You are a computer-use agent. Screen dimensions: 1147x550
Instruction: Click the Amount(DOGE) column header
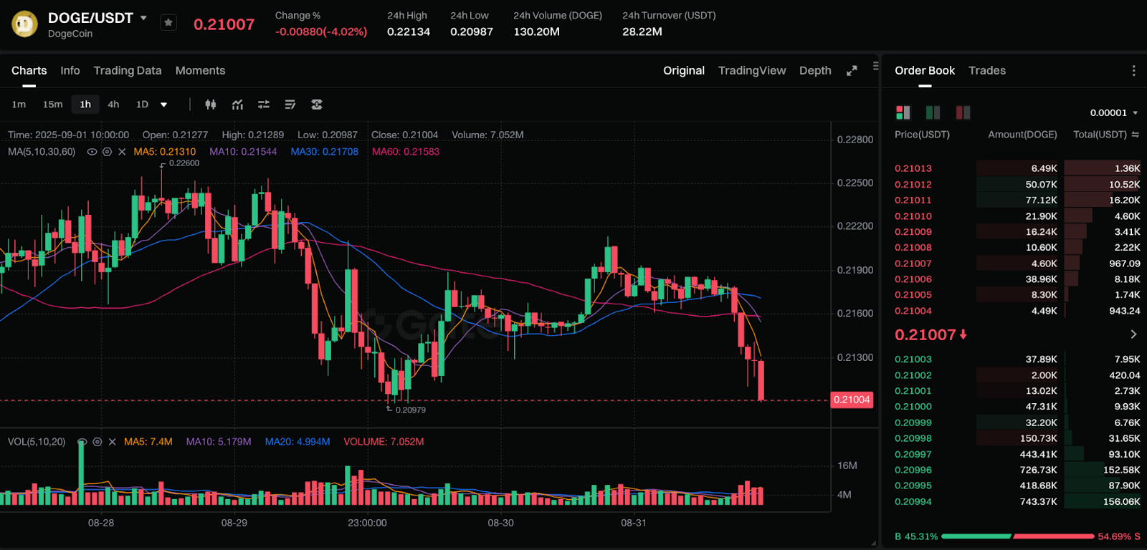[x=1022, y=135]
